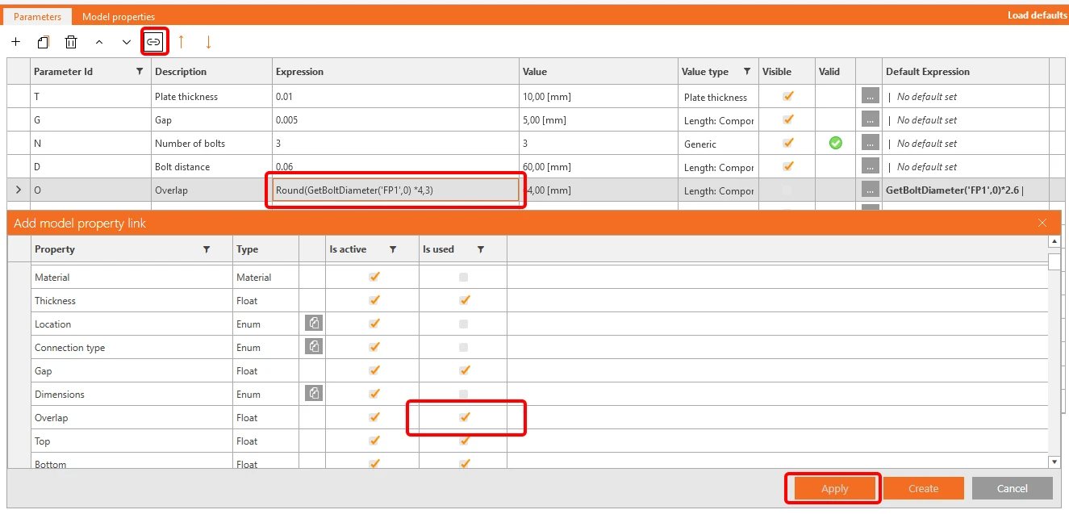The width and height of the screenshot is (1069, 514).
Task: Toggle Is active checkbox for Material
Action: pos(374,277)
